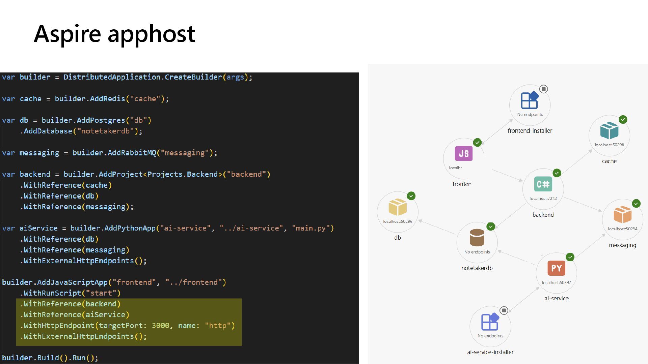Click the stopped status badge on ai-service-installer
Screen dimensions: 648x364
[x=504, y=310]
